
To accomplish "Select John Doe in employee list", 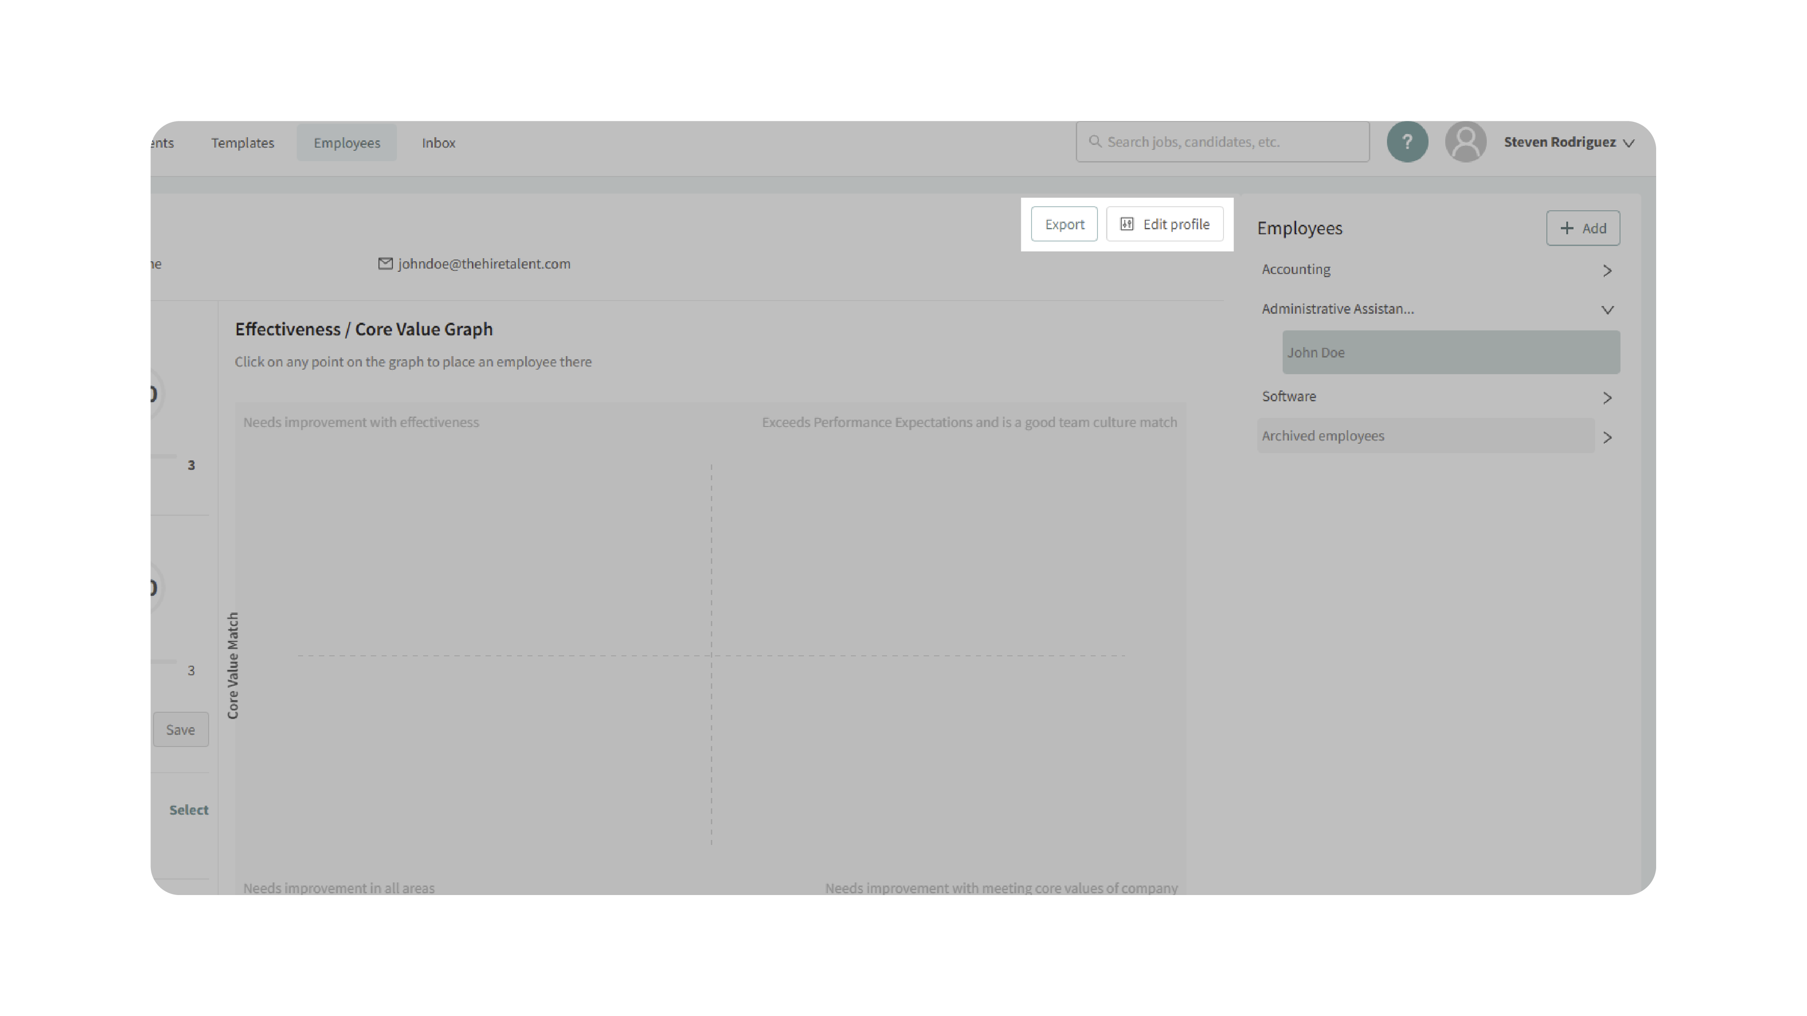I will tap(1451, 352).
